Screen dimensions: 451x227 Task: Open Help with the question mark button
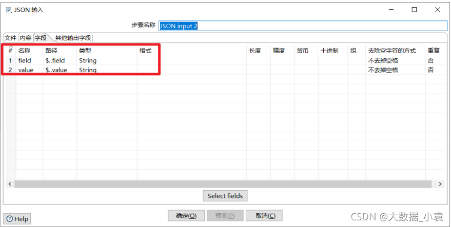pyautogui.click(x=17, y=219)
